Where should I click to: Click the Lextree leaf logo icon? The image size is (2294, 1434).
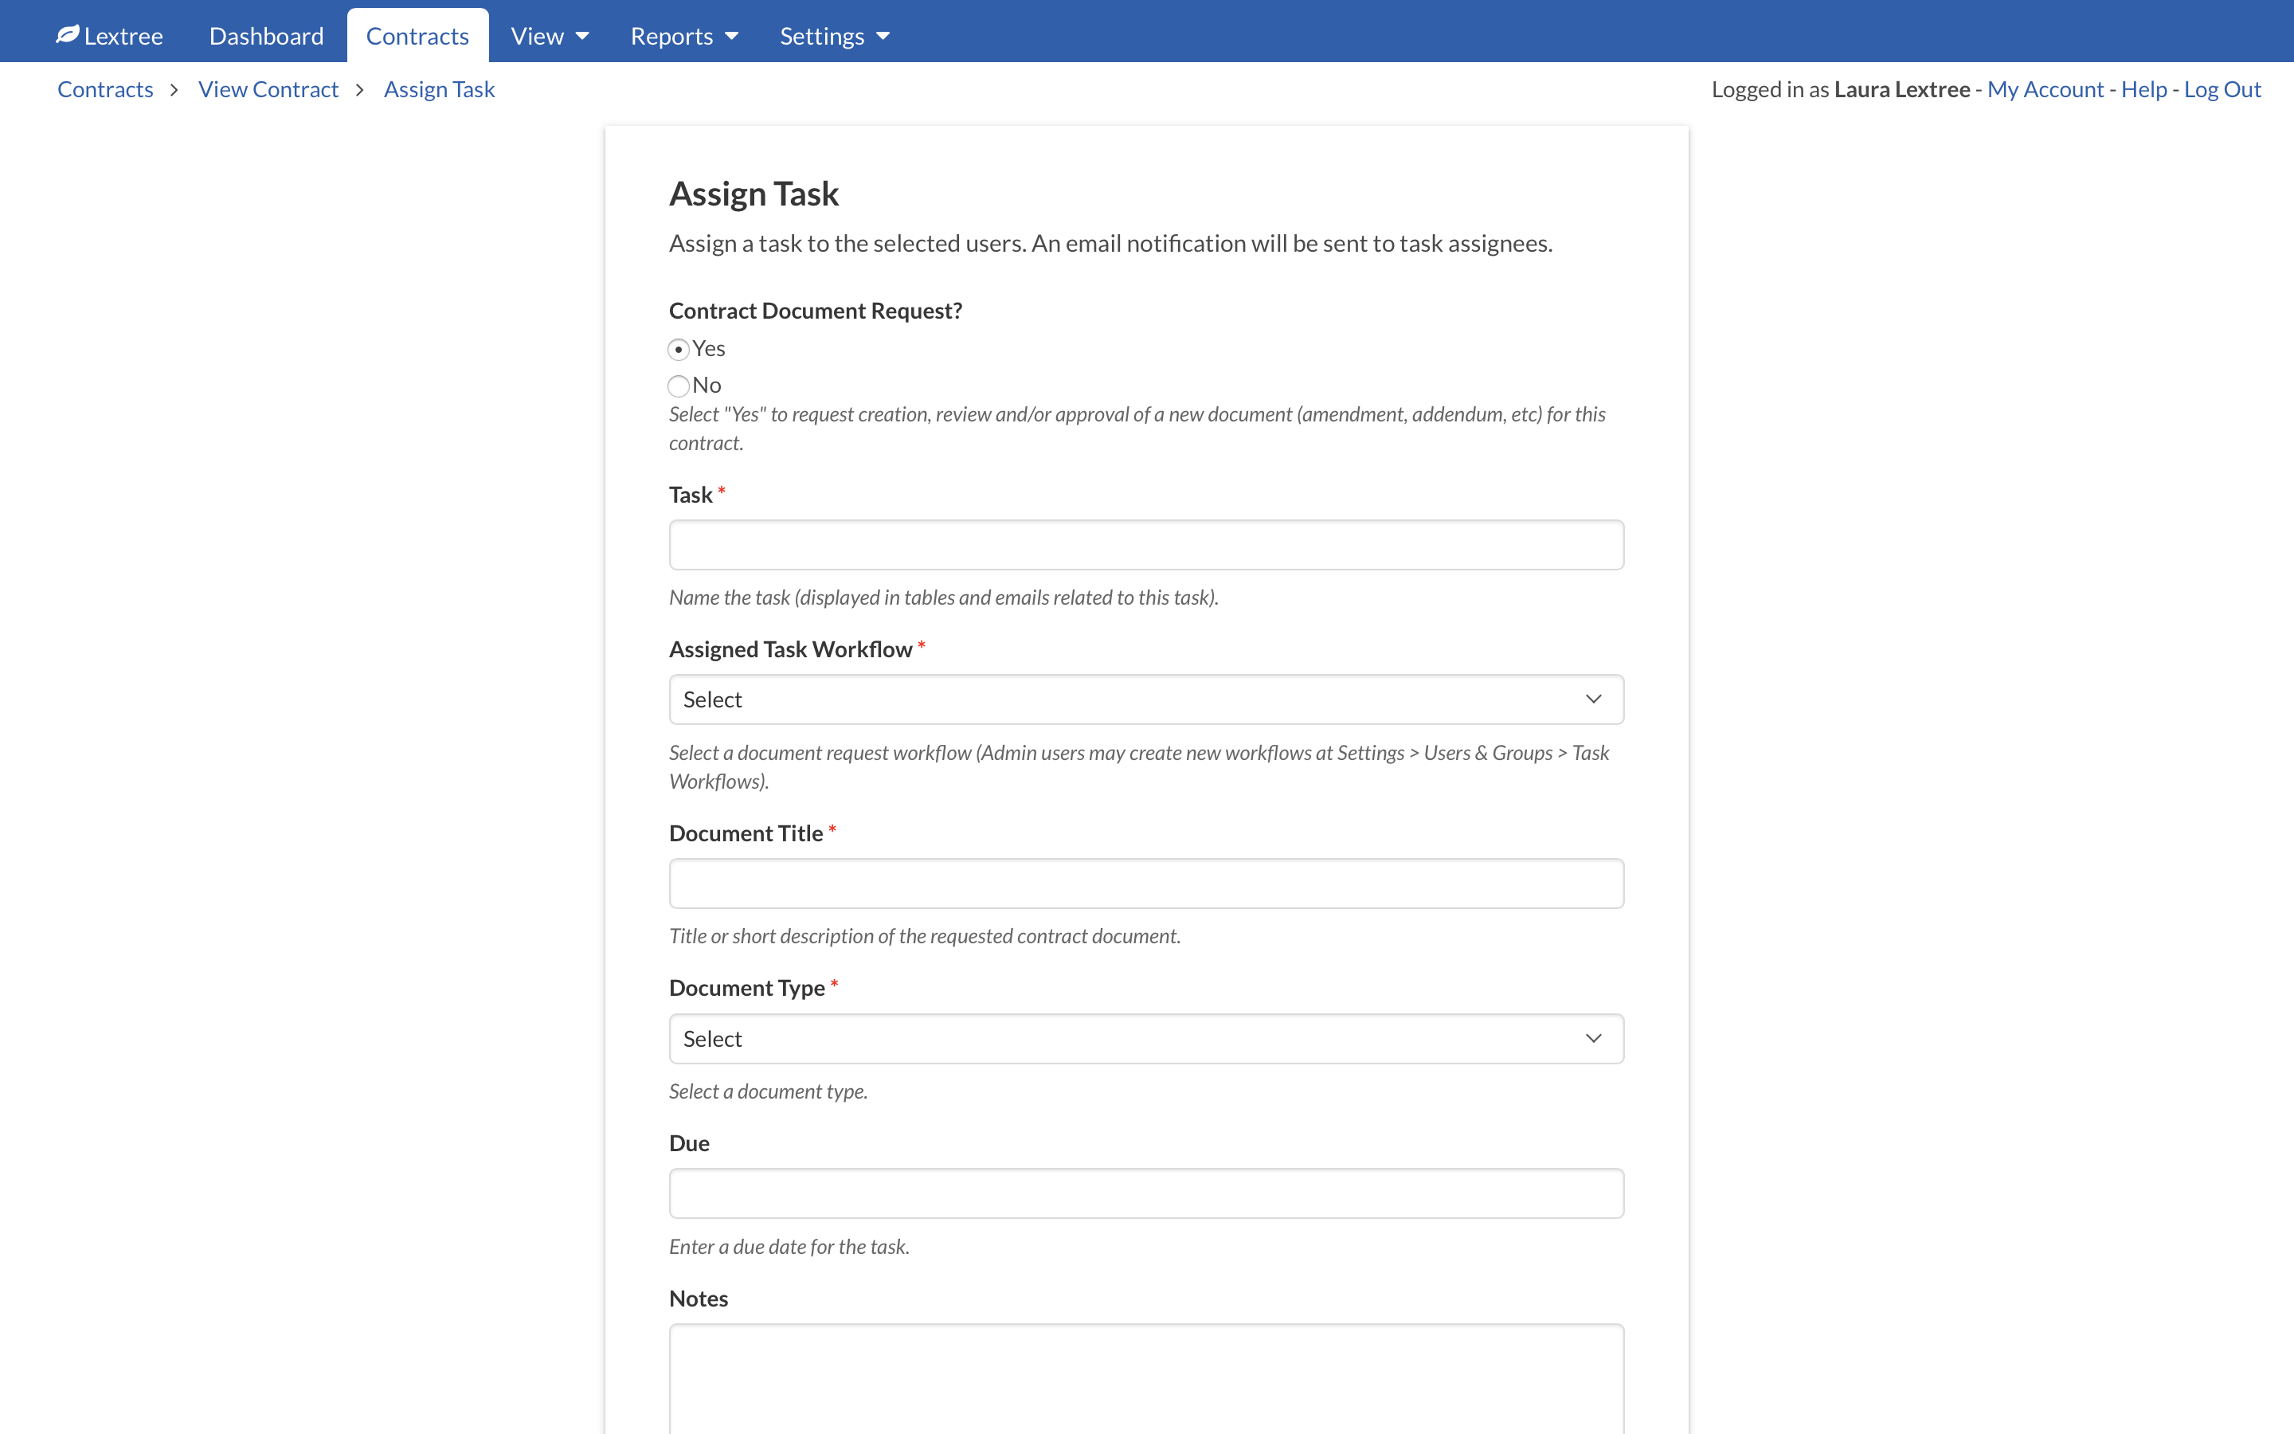[66, 35]
